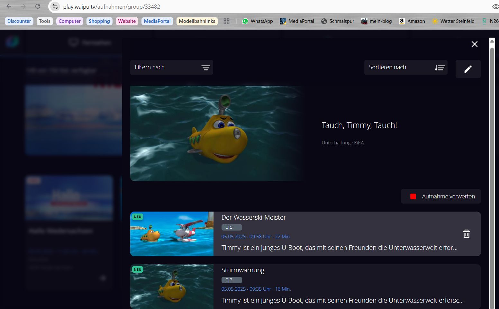
Task: Click the browser back arrow
Action: [9, 6]
